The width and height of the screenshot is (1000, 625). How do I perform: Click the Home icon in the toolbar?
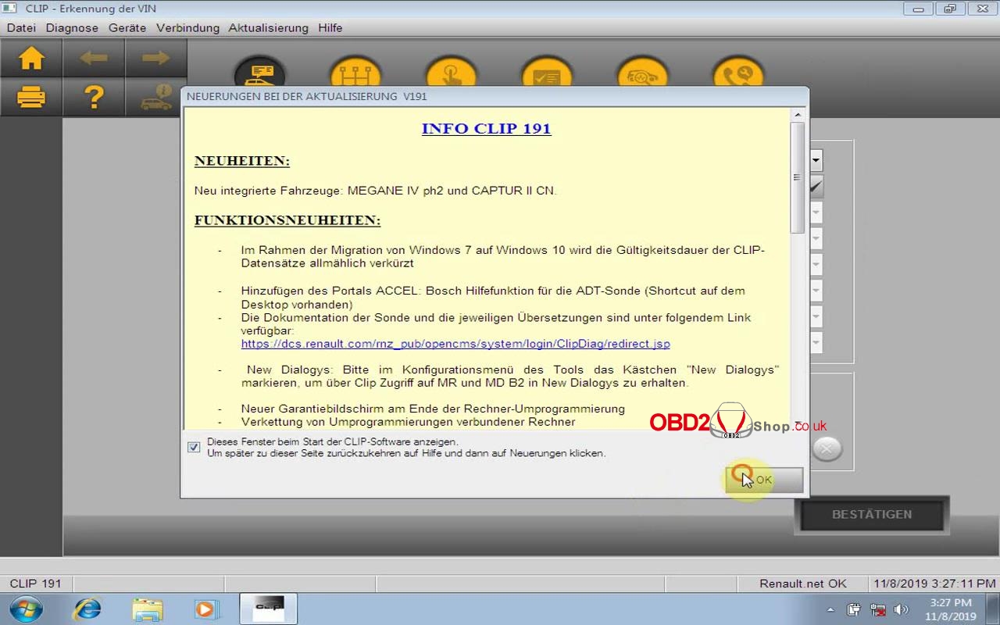pos(31,58)
